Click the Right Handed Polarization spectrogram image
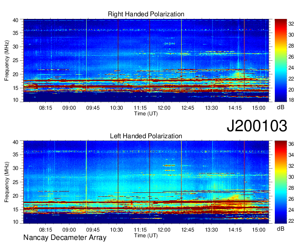Screen dimensions: 299x243 click(146, 60)
